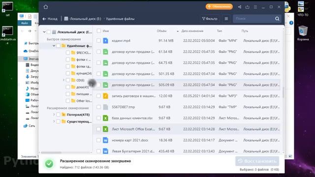Viewport: 315px width, 177px height.
Task: Click Word icon of Левая Бухгалтерия 2021
Action: pos(105,151)
